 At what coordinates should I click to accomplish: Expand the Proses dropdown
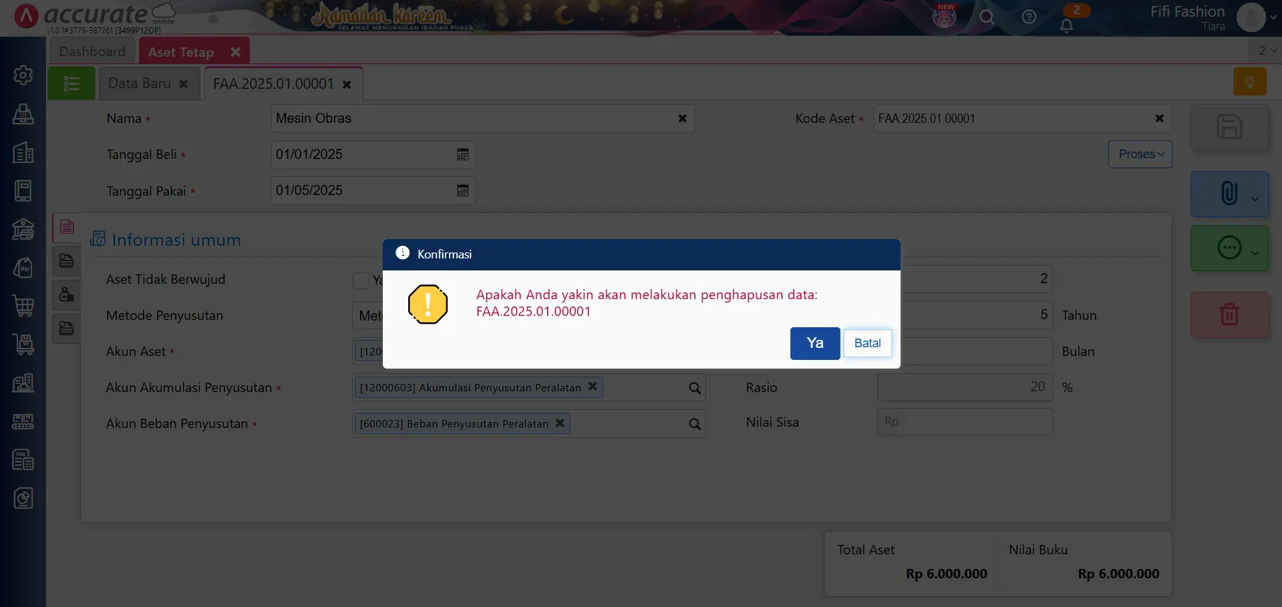tap(1140, 154)
